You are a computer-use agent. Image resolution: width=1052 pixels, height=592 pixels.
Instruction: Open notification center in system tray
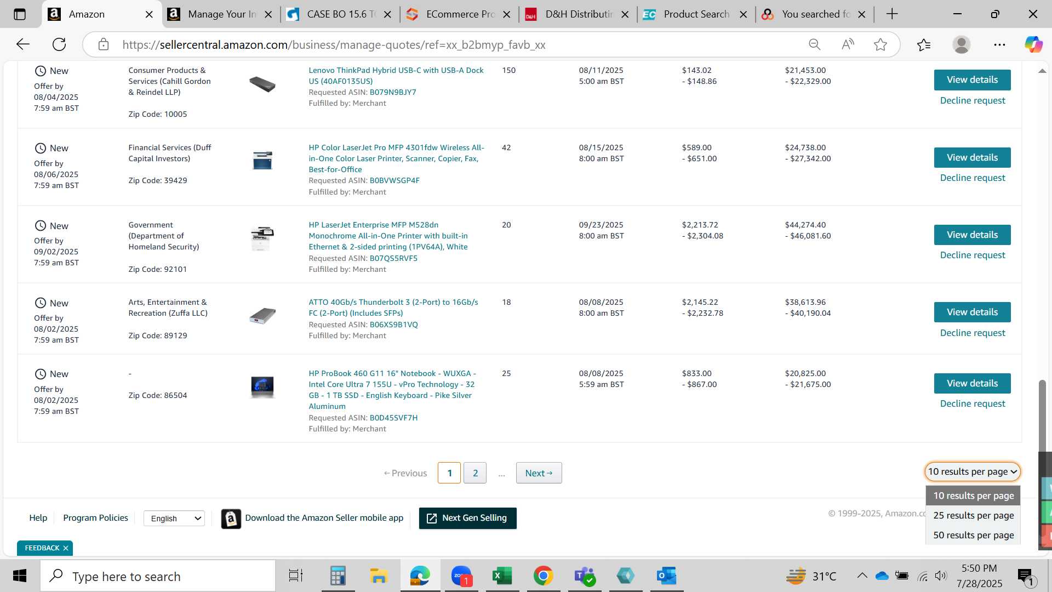click(1026, 576)
